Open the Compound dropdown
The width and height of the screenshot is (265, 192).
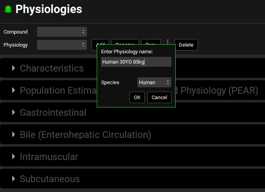pos(62,32)
